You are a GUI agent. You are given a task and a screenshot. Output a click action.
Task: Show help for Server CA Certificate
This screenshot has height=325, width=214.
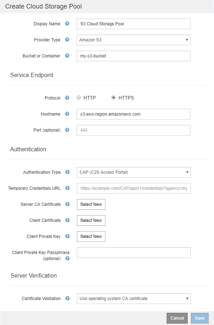(x=68, y=204)
